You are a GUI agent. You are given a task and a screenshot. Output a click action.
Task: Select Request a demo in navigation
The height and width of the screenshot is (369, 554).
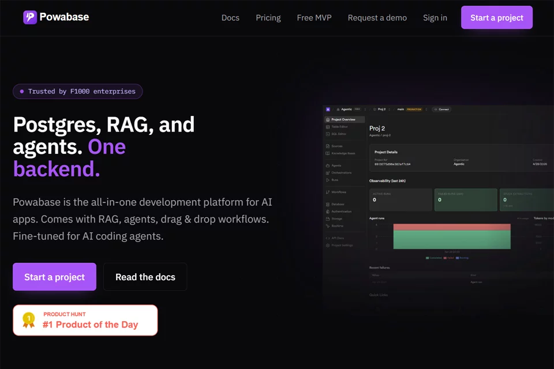(x=377, y=18)
